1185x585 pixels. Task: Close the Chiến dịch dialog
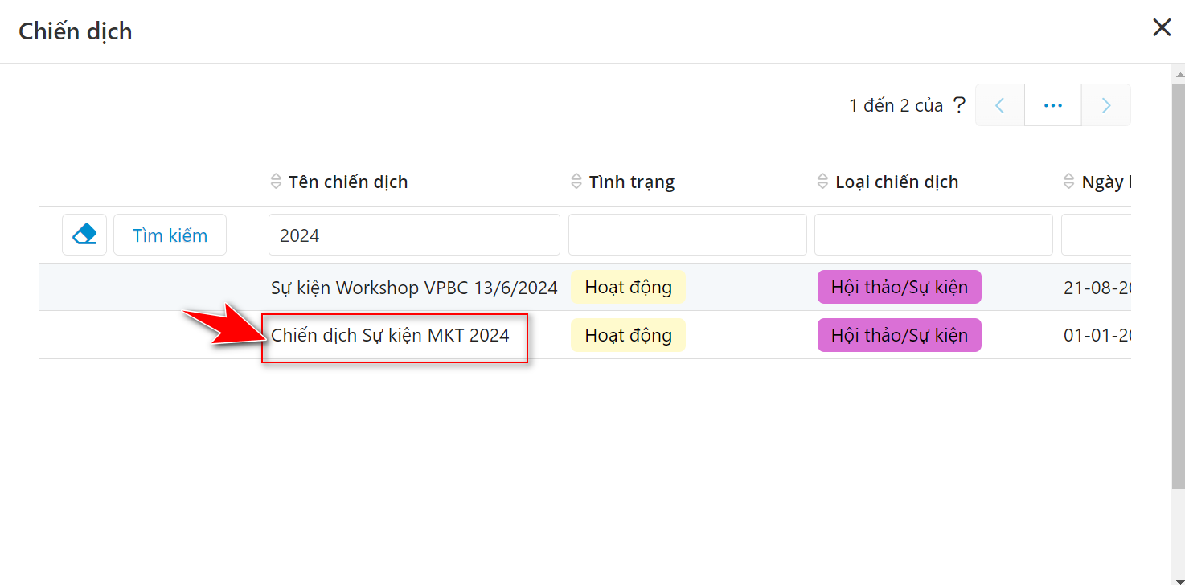tap(1162, 28)
